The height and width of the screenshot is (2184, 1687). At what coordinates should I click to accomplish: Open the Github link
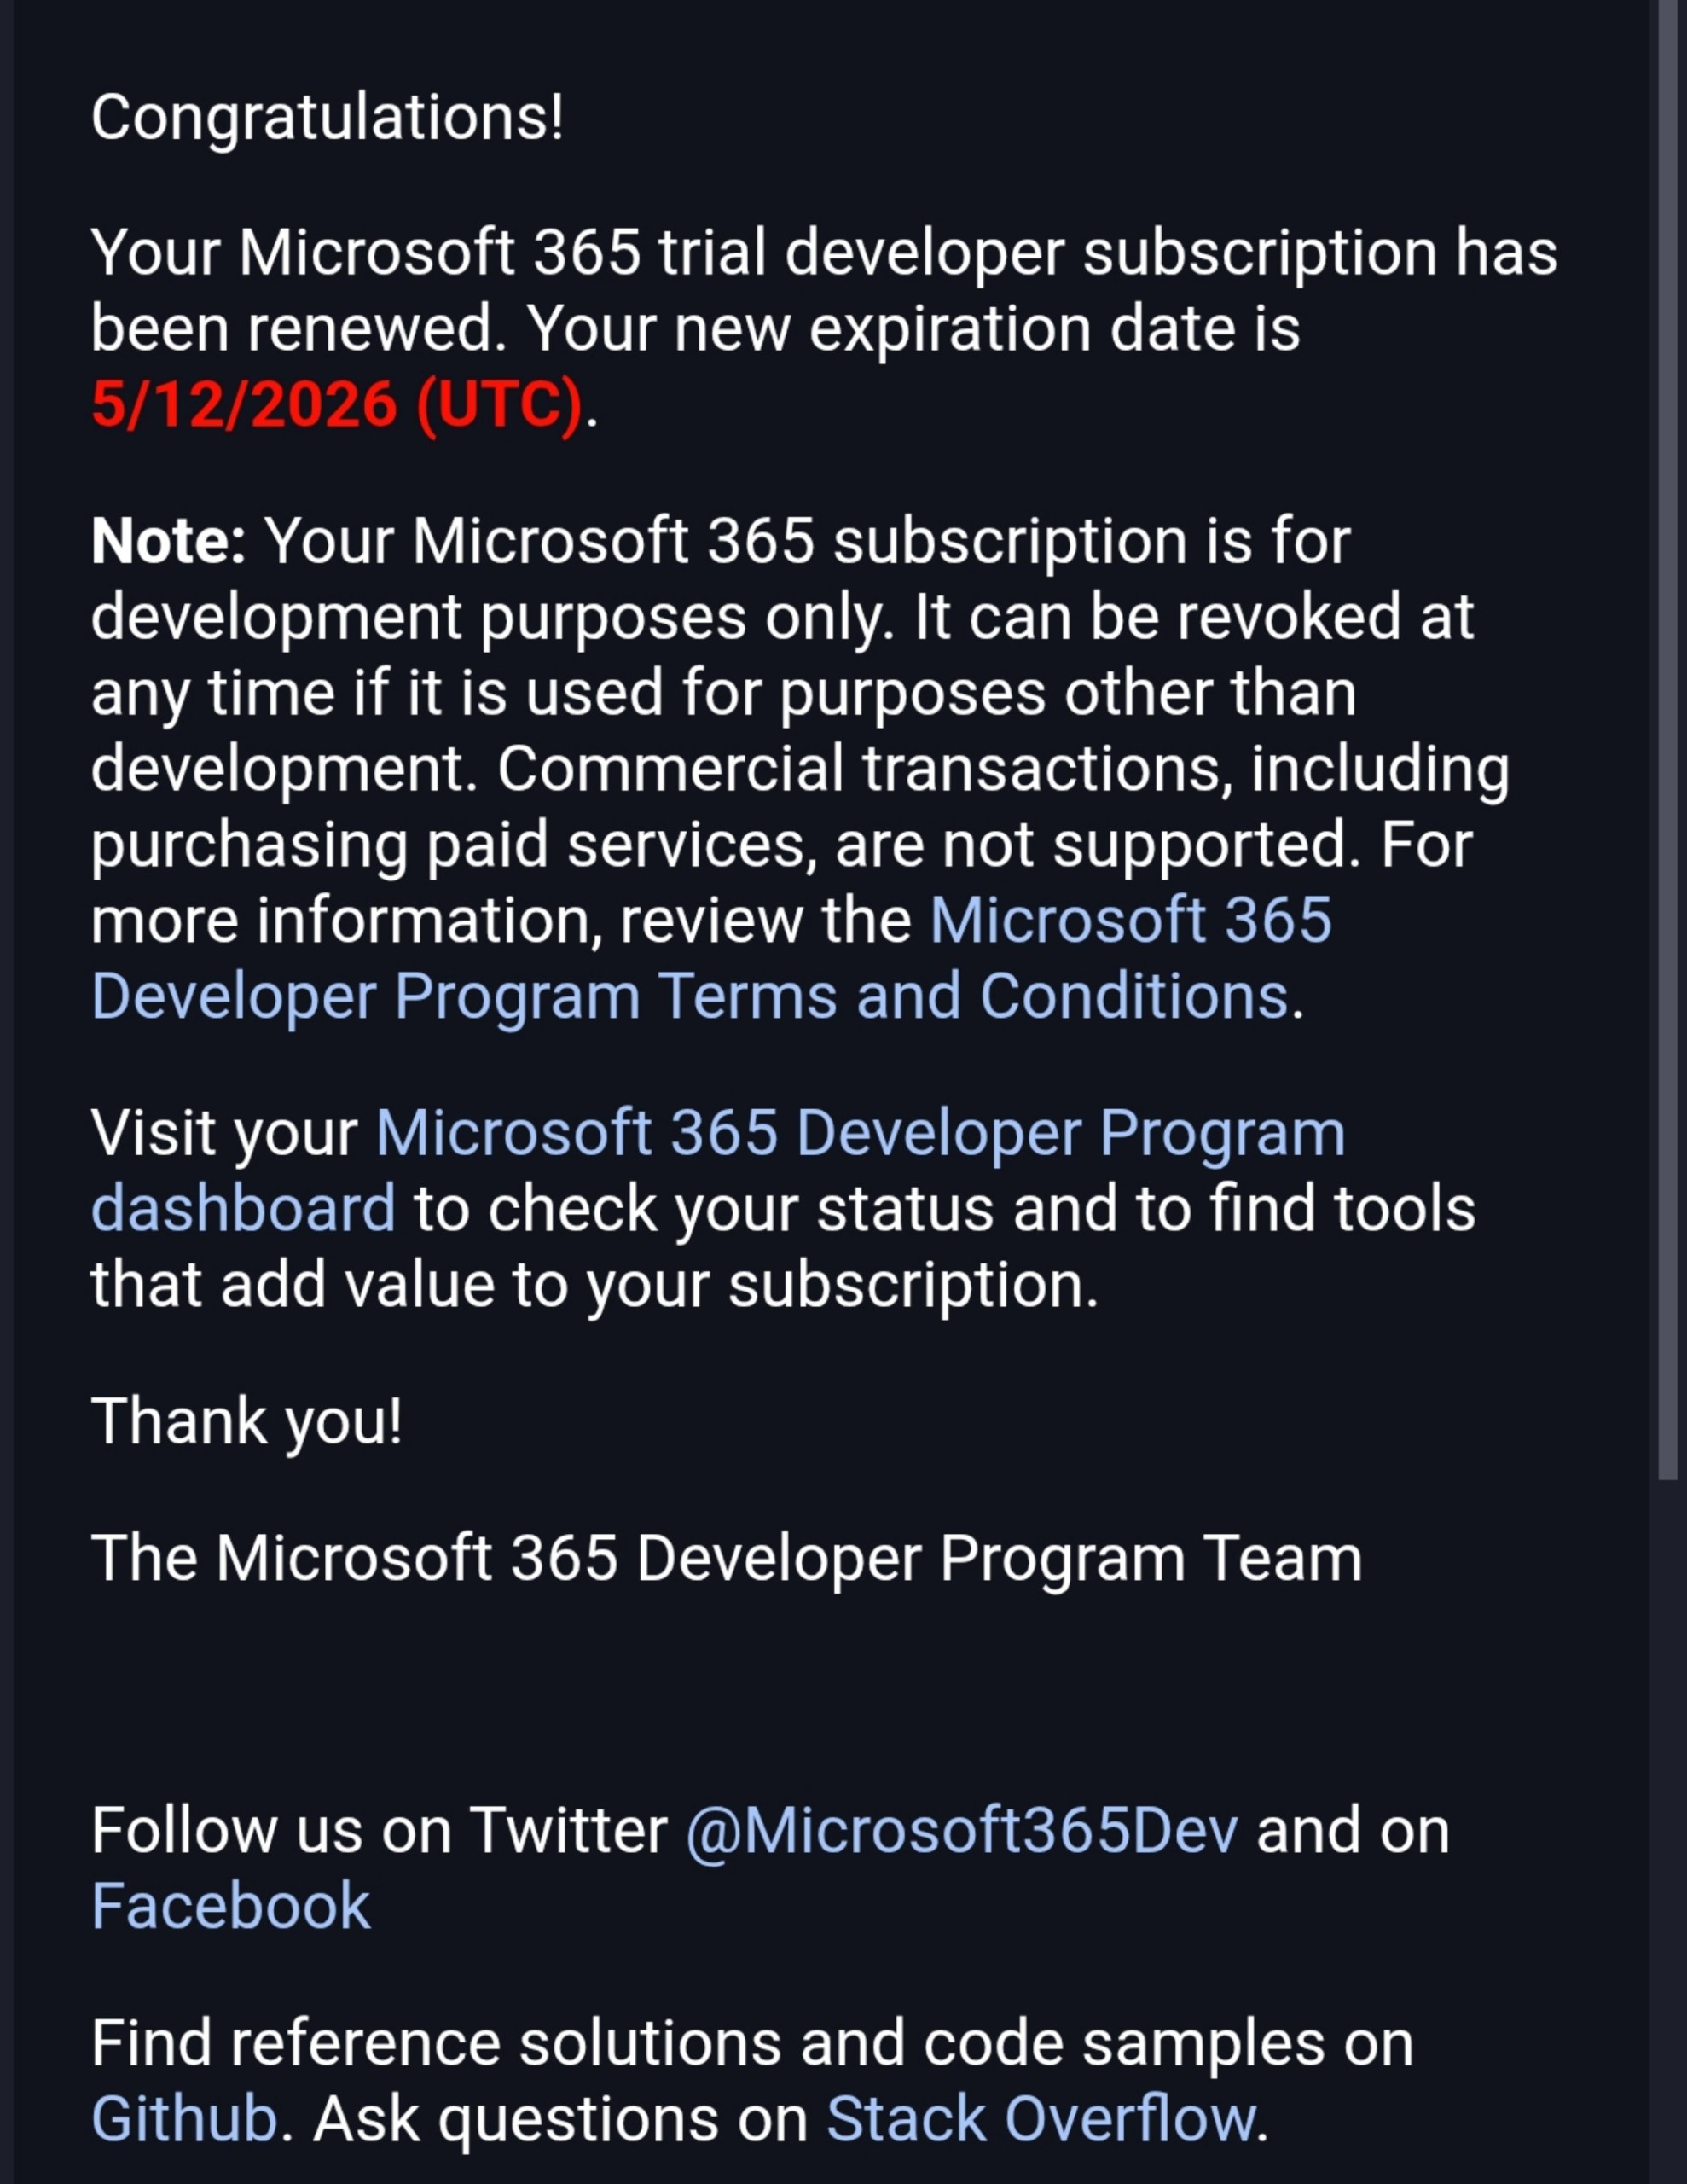[184, 2118]
